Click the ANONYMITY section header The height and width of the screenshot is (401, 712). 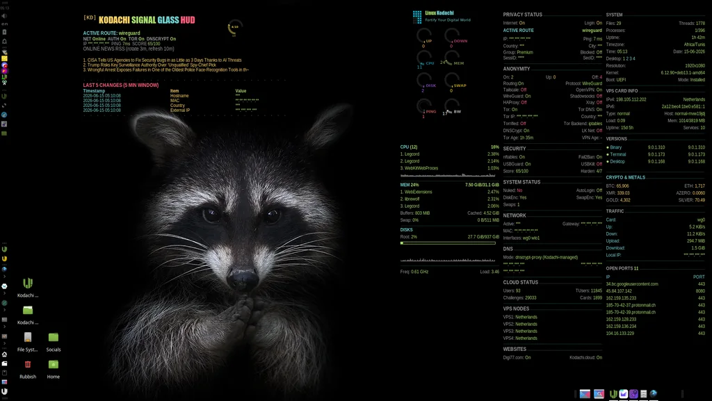[x=517, y=69]
